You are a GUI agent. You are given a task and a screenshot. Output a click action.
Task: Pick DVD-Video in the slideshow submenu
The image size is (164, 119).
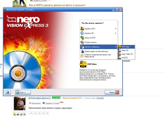coord(126,47)
